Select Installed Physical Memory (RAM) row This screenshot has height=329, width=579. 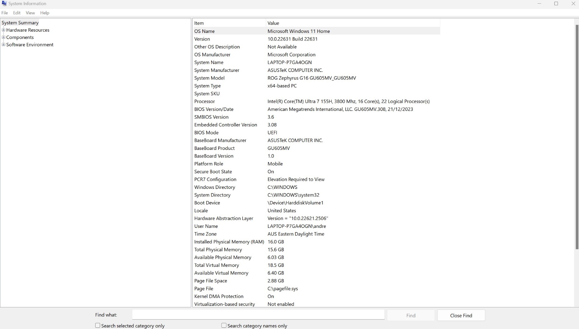317,242
